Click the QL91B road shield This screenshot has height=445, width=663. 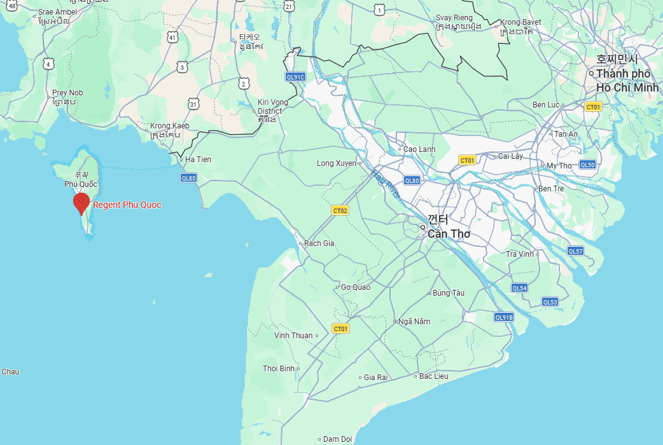coord(504,317)
